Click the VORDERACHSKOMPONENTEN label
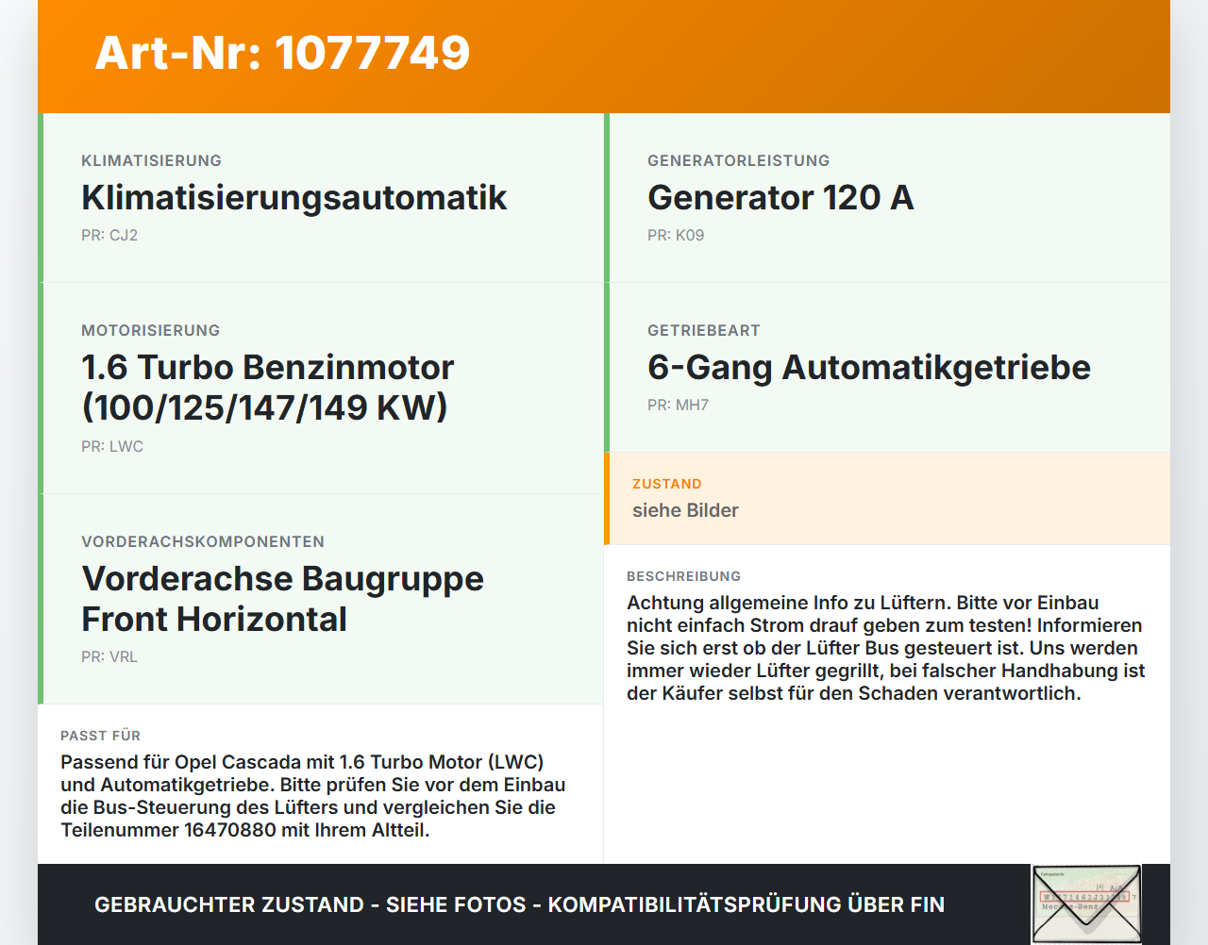The width and height of the screenshot is (1208, 945). tap(203, 542)
